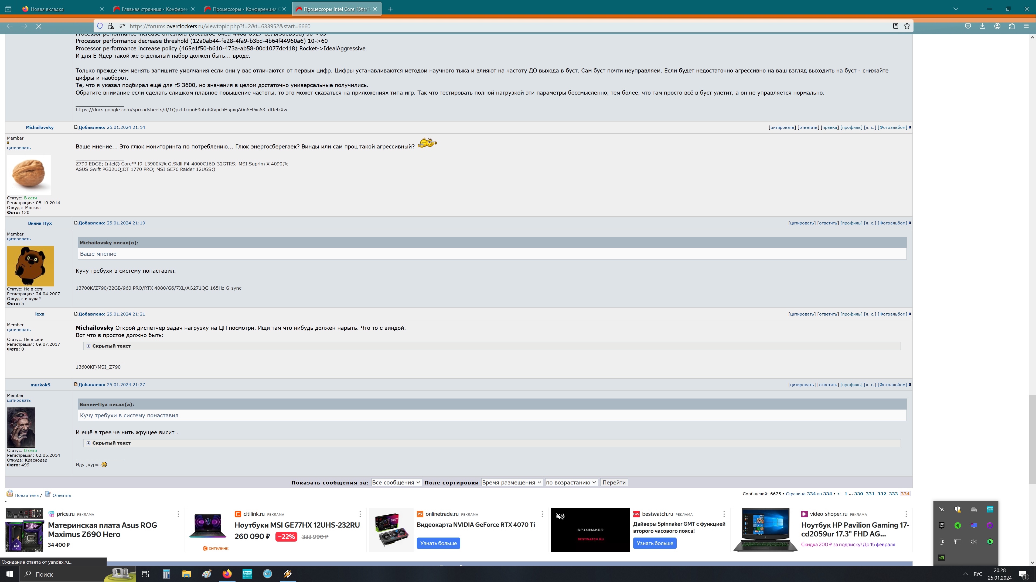Image resolution: width=1036 pixels, height=582 pixels.
Task: Open the "Время размещения" sort field dropdown
Action: tap(512, 482)
